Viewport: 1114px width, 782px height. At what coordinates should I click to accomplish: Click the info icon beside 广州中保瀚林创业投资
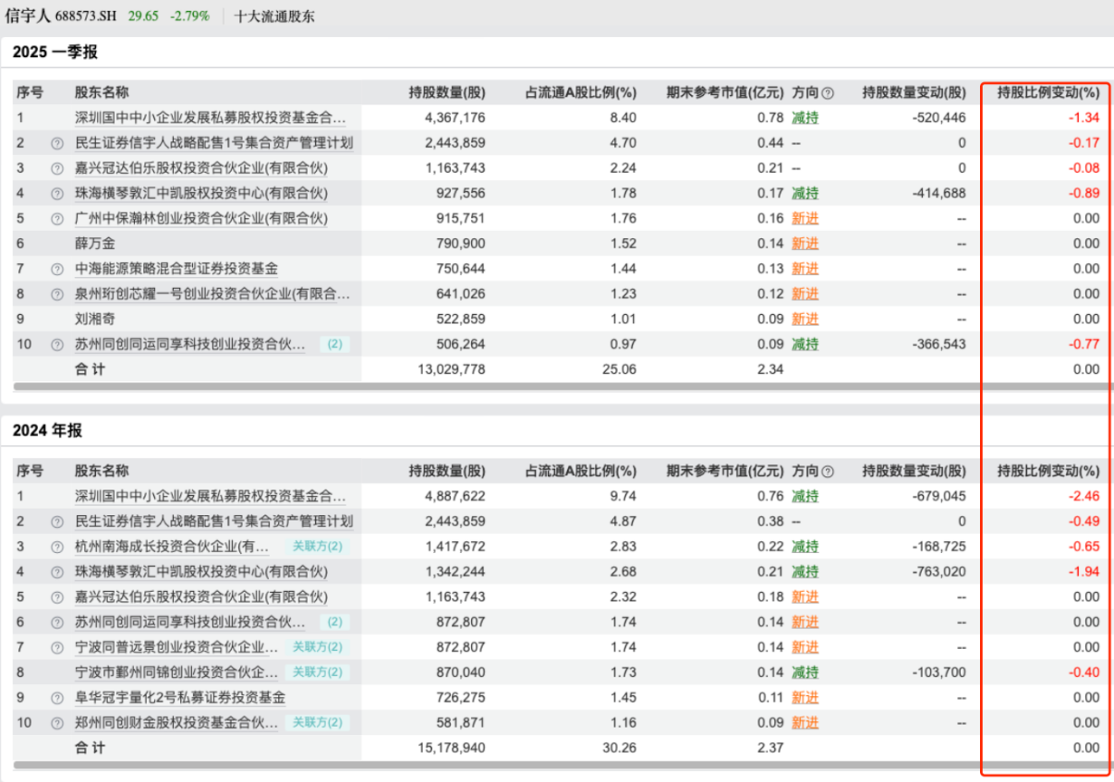pyautogui.click(x=57, y=219)
